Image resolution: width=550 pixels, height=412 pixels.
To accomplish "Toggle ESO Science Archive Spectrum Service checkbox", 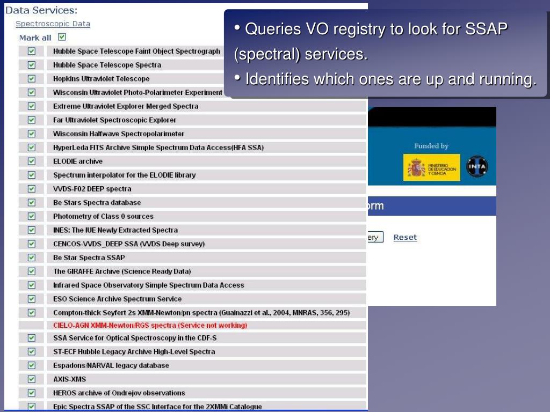I will coord(32,299).
